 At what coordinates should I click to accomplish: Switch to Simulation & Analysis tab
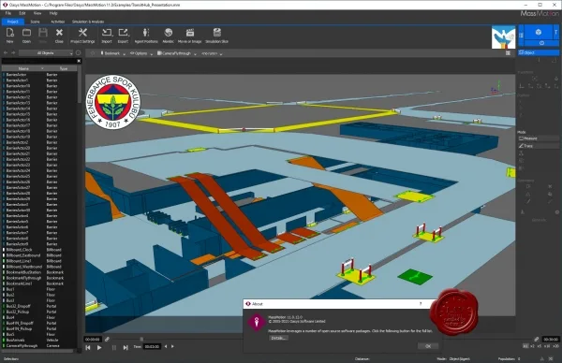point(88,22)
